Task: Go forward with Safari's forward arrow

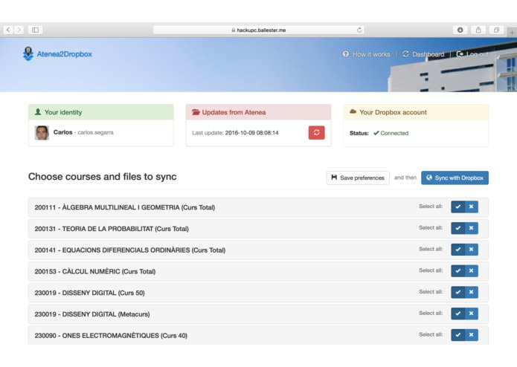Action: [19, 30]
